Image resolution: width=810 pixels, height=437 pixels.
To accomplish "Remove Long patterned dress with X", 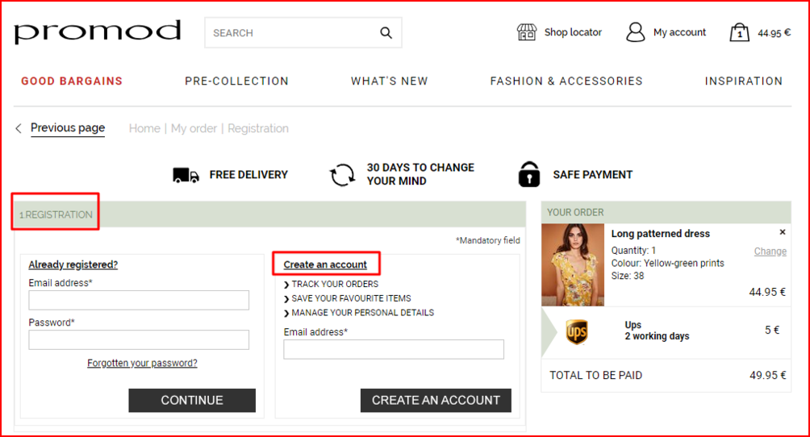I will [782, 232].
